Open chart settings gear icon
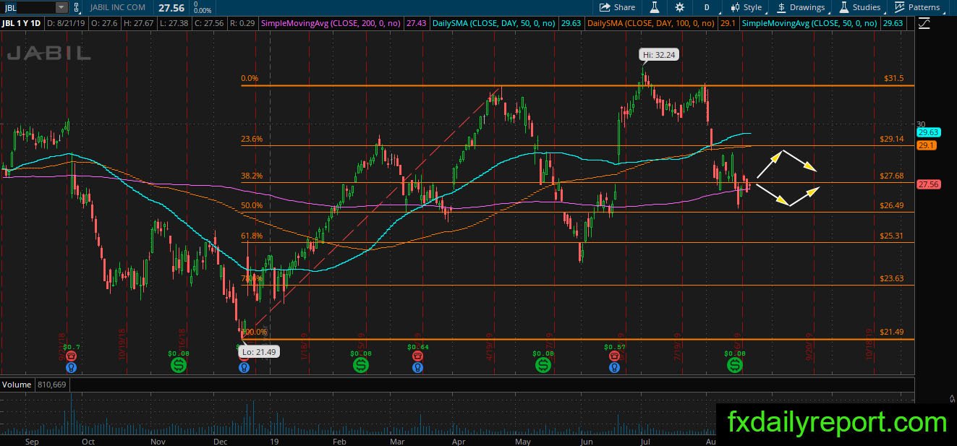The width and height of the screenshot is (957, 446). point(679,7)
